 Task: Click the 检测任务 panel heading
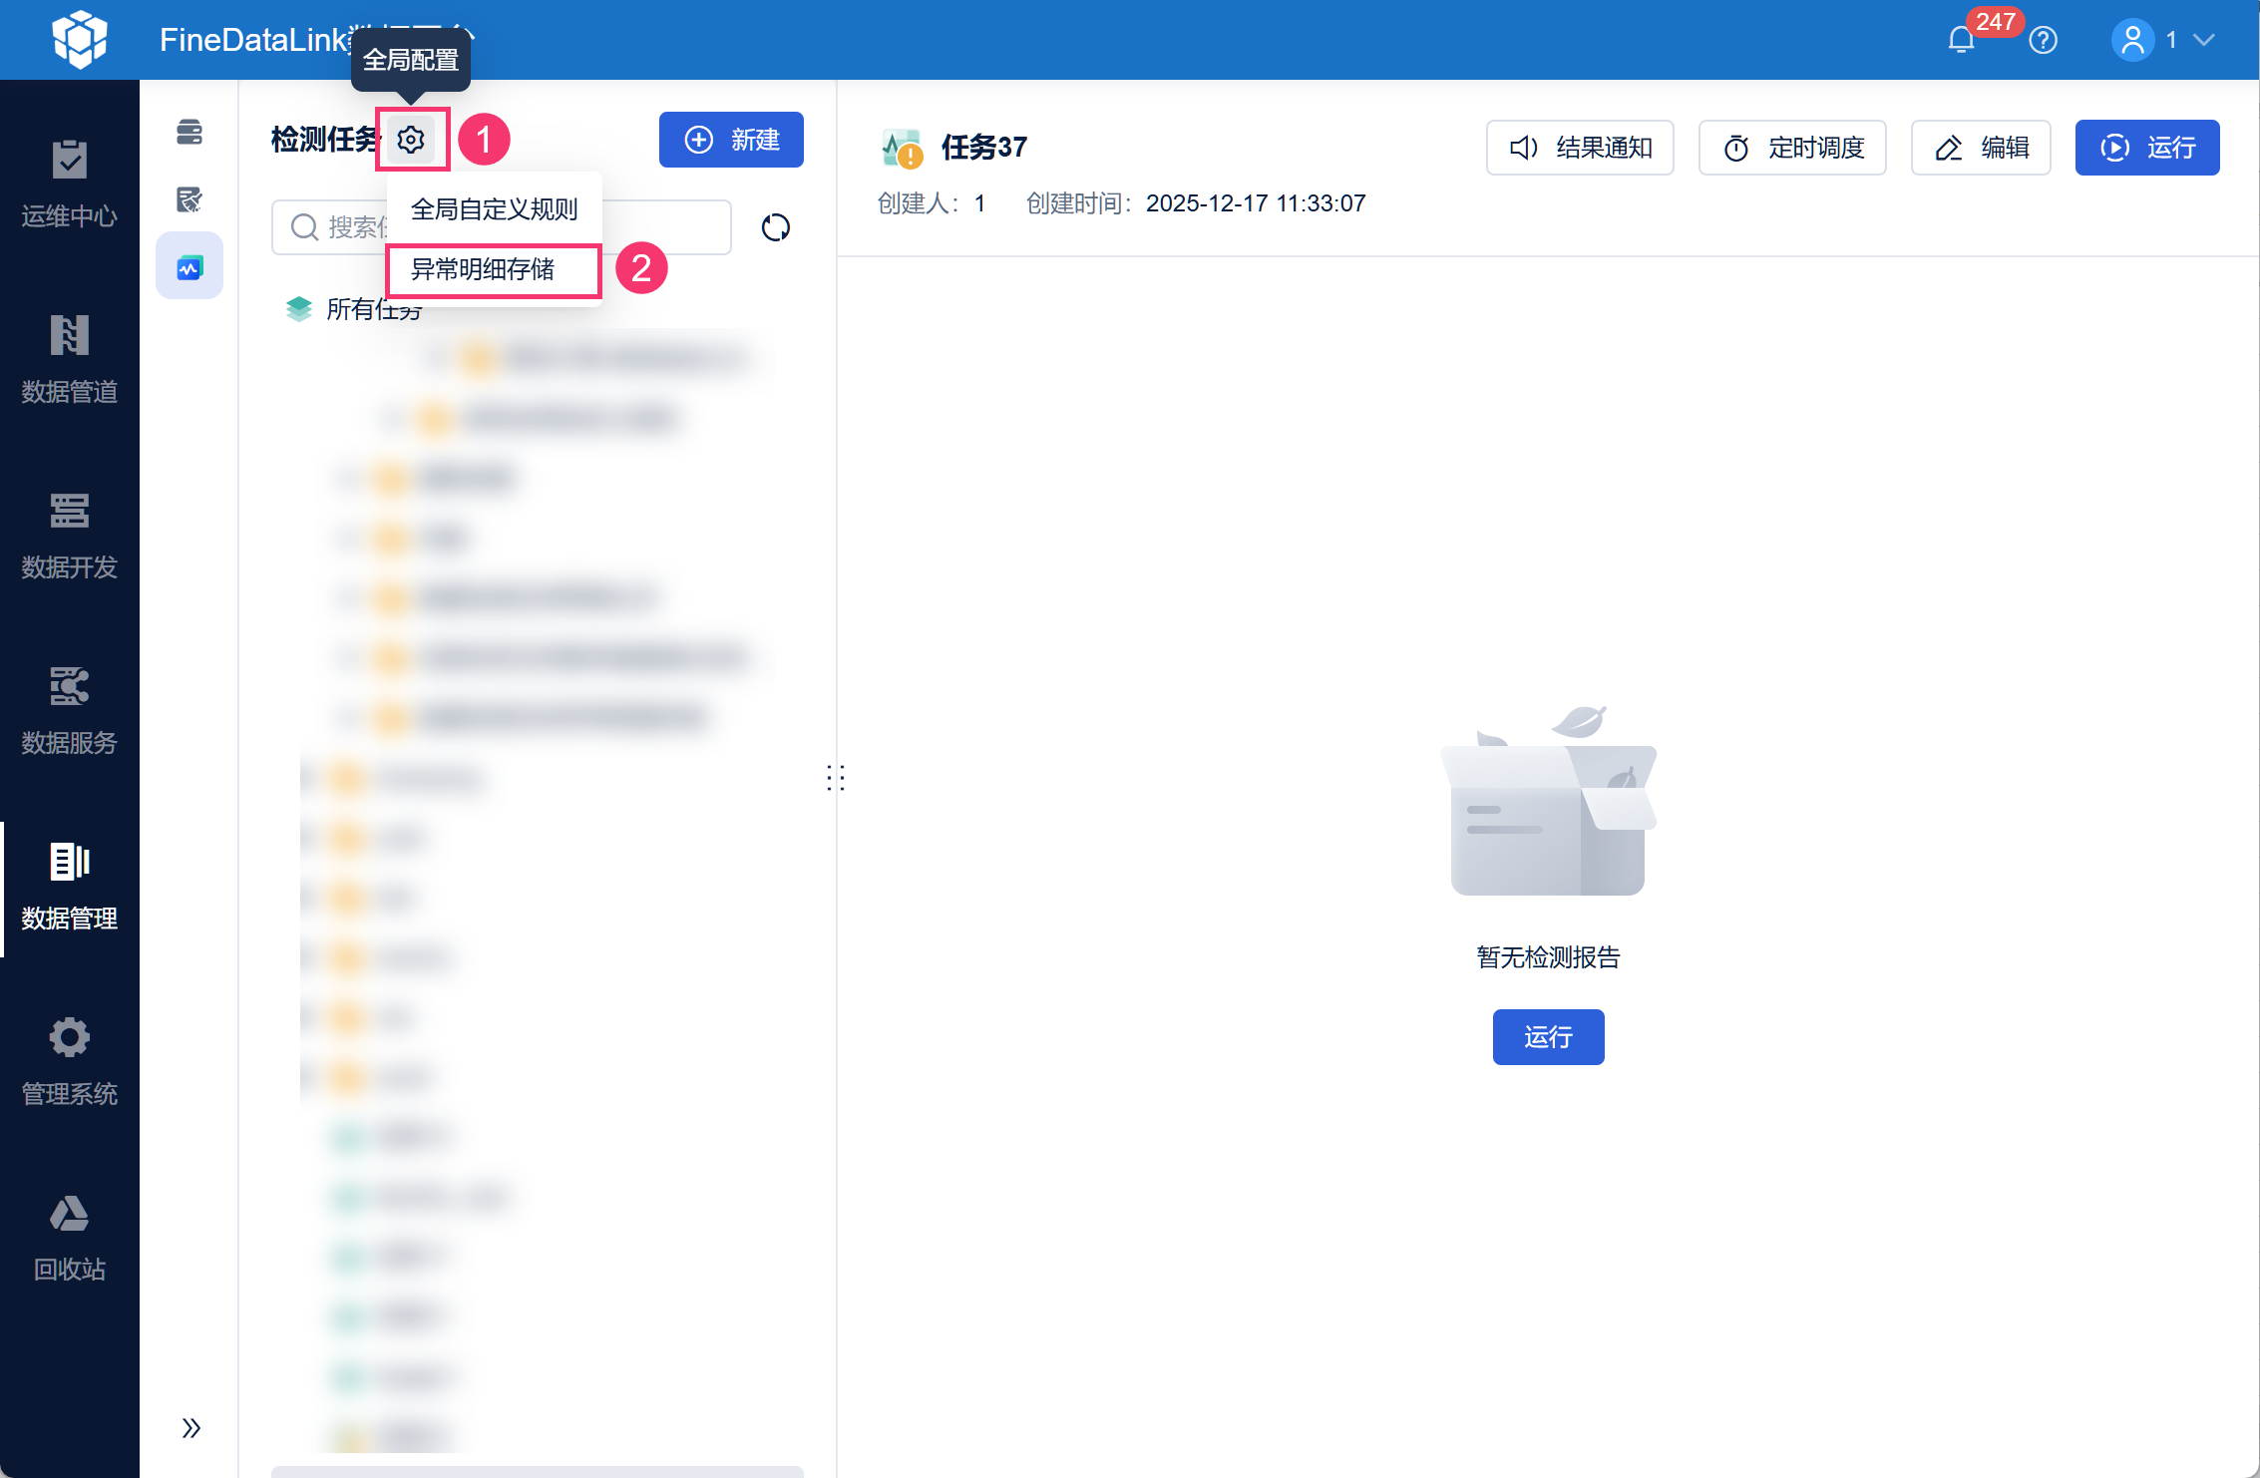point(325,140)
